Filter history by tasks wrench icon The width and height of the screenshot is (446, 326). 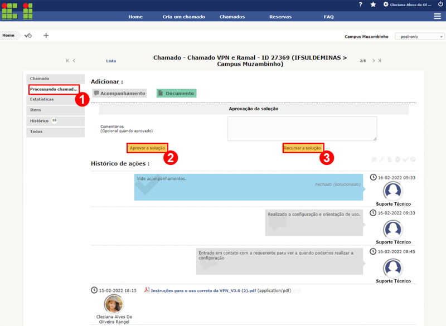(x=382, y=159)
